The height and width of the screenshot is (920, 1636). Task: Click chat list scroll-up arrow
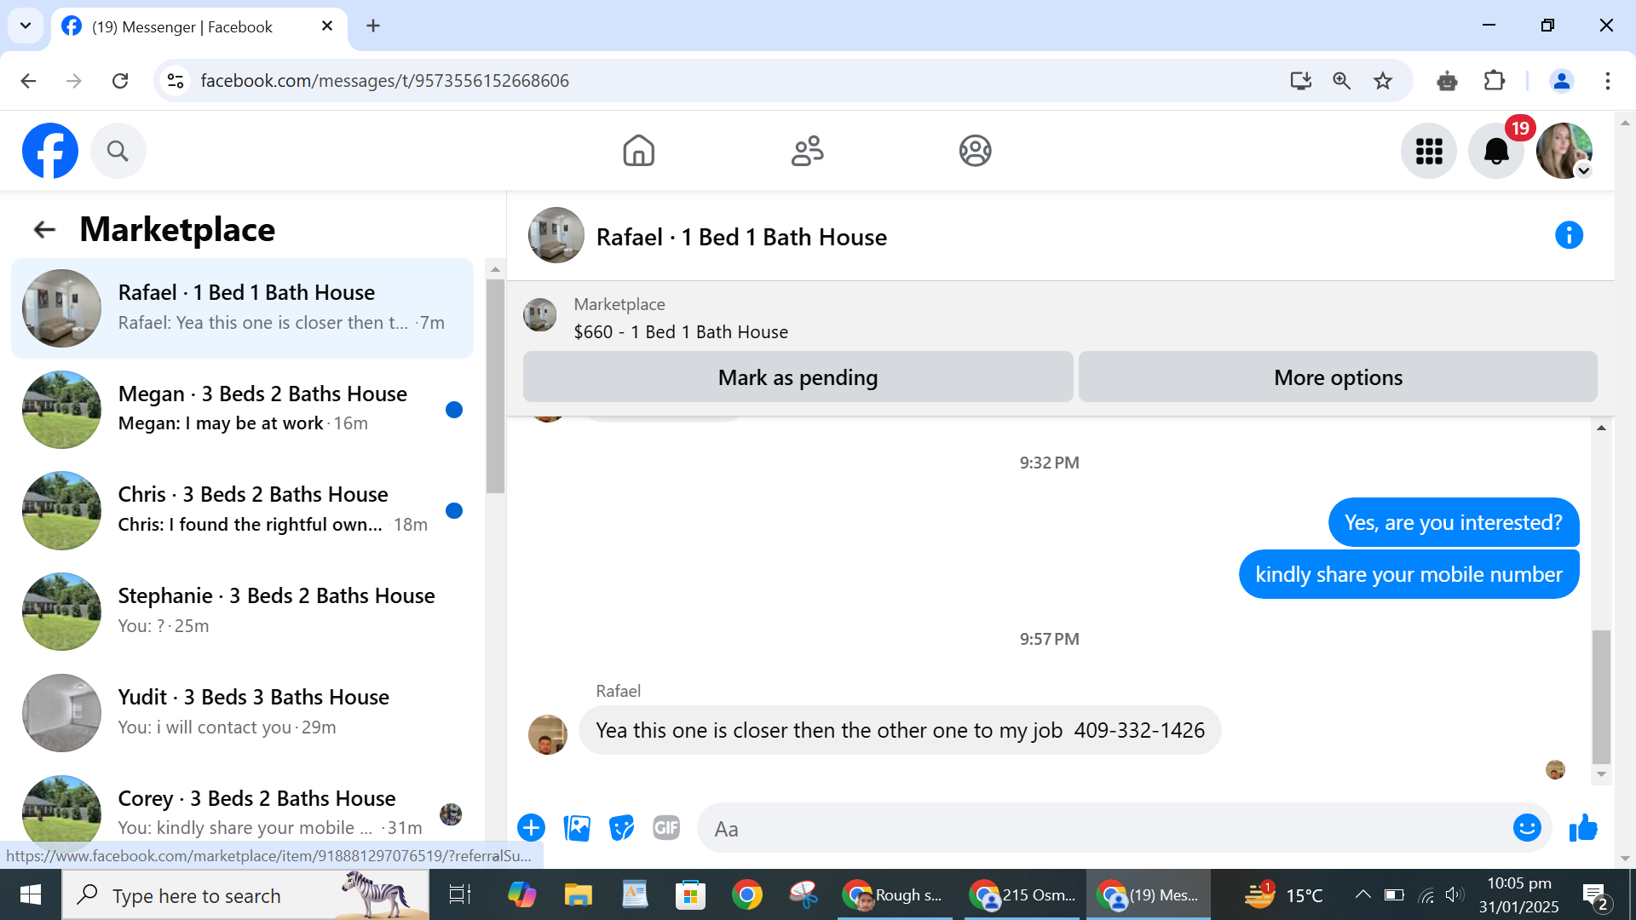click(495, 269)
